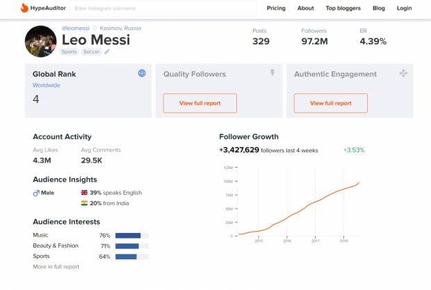This screenshot has height=290, width=431.
Task: Click the location pin icon near Kasimov
Action: click(95, 28)
